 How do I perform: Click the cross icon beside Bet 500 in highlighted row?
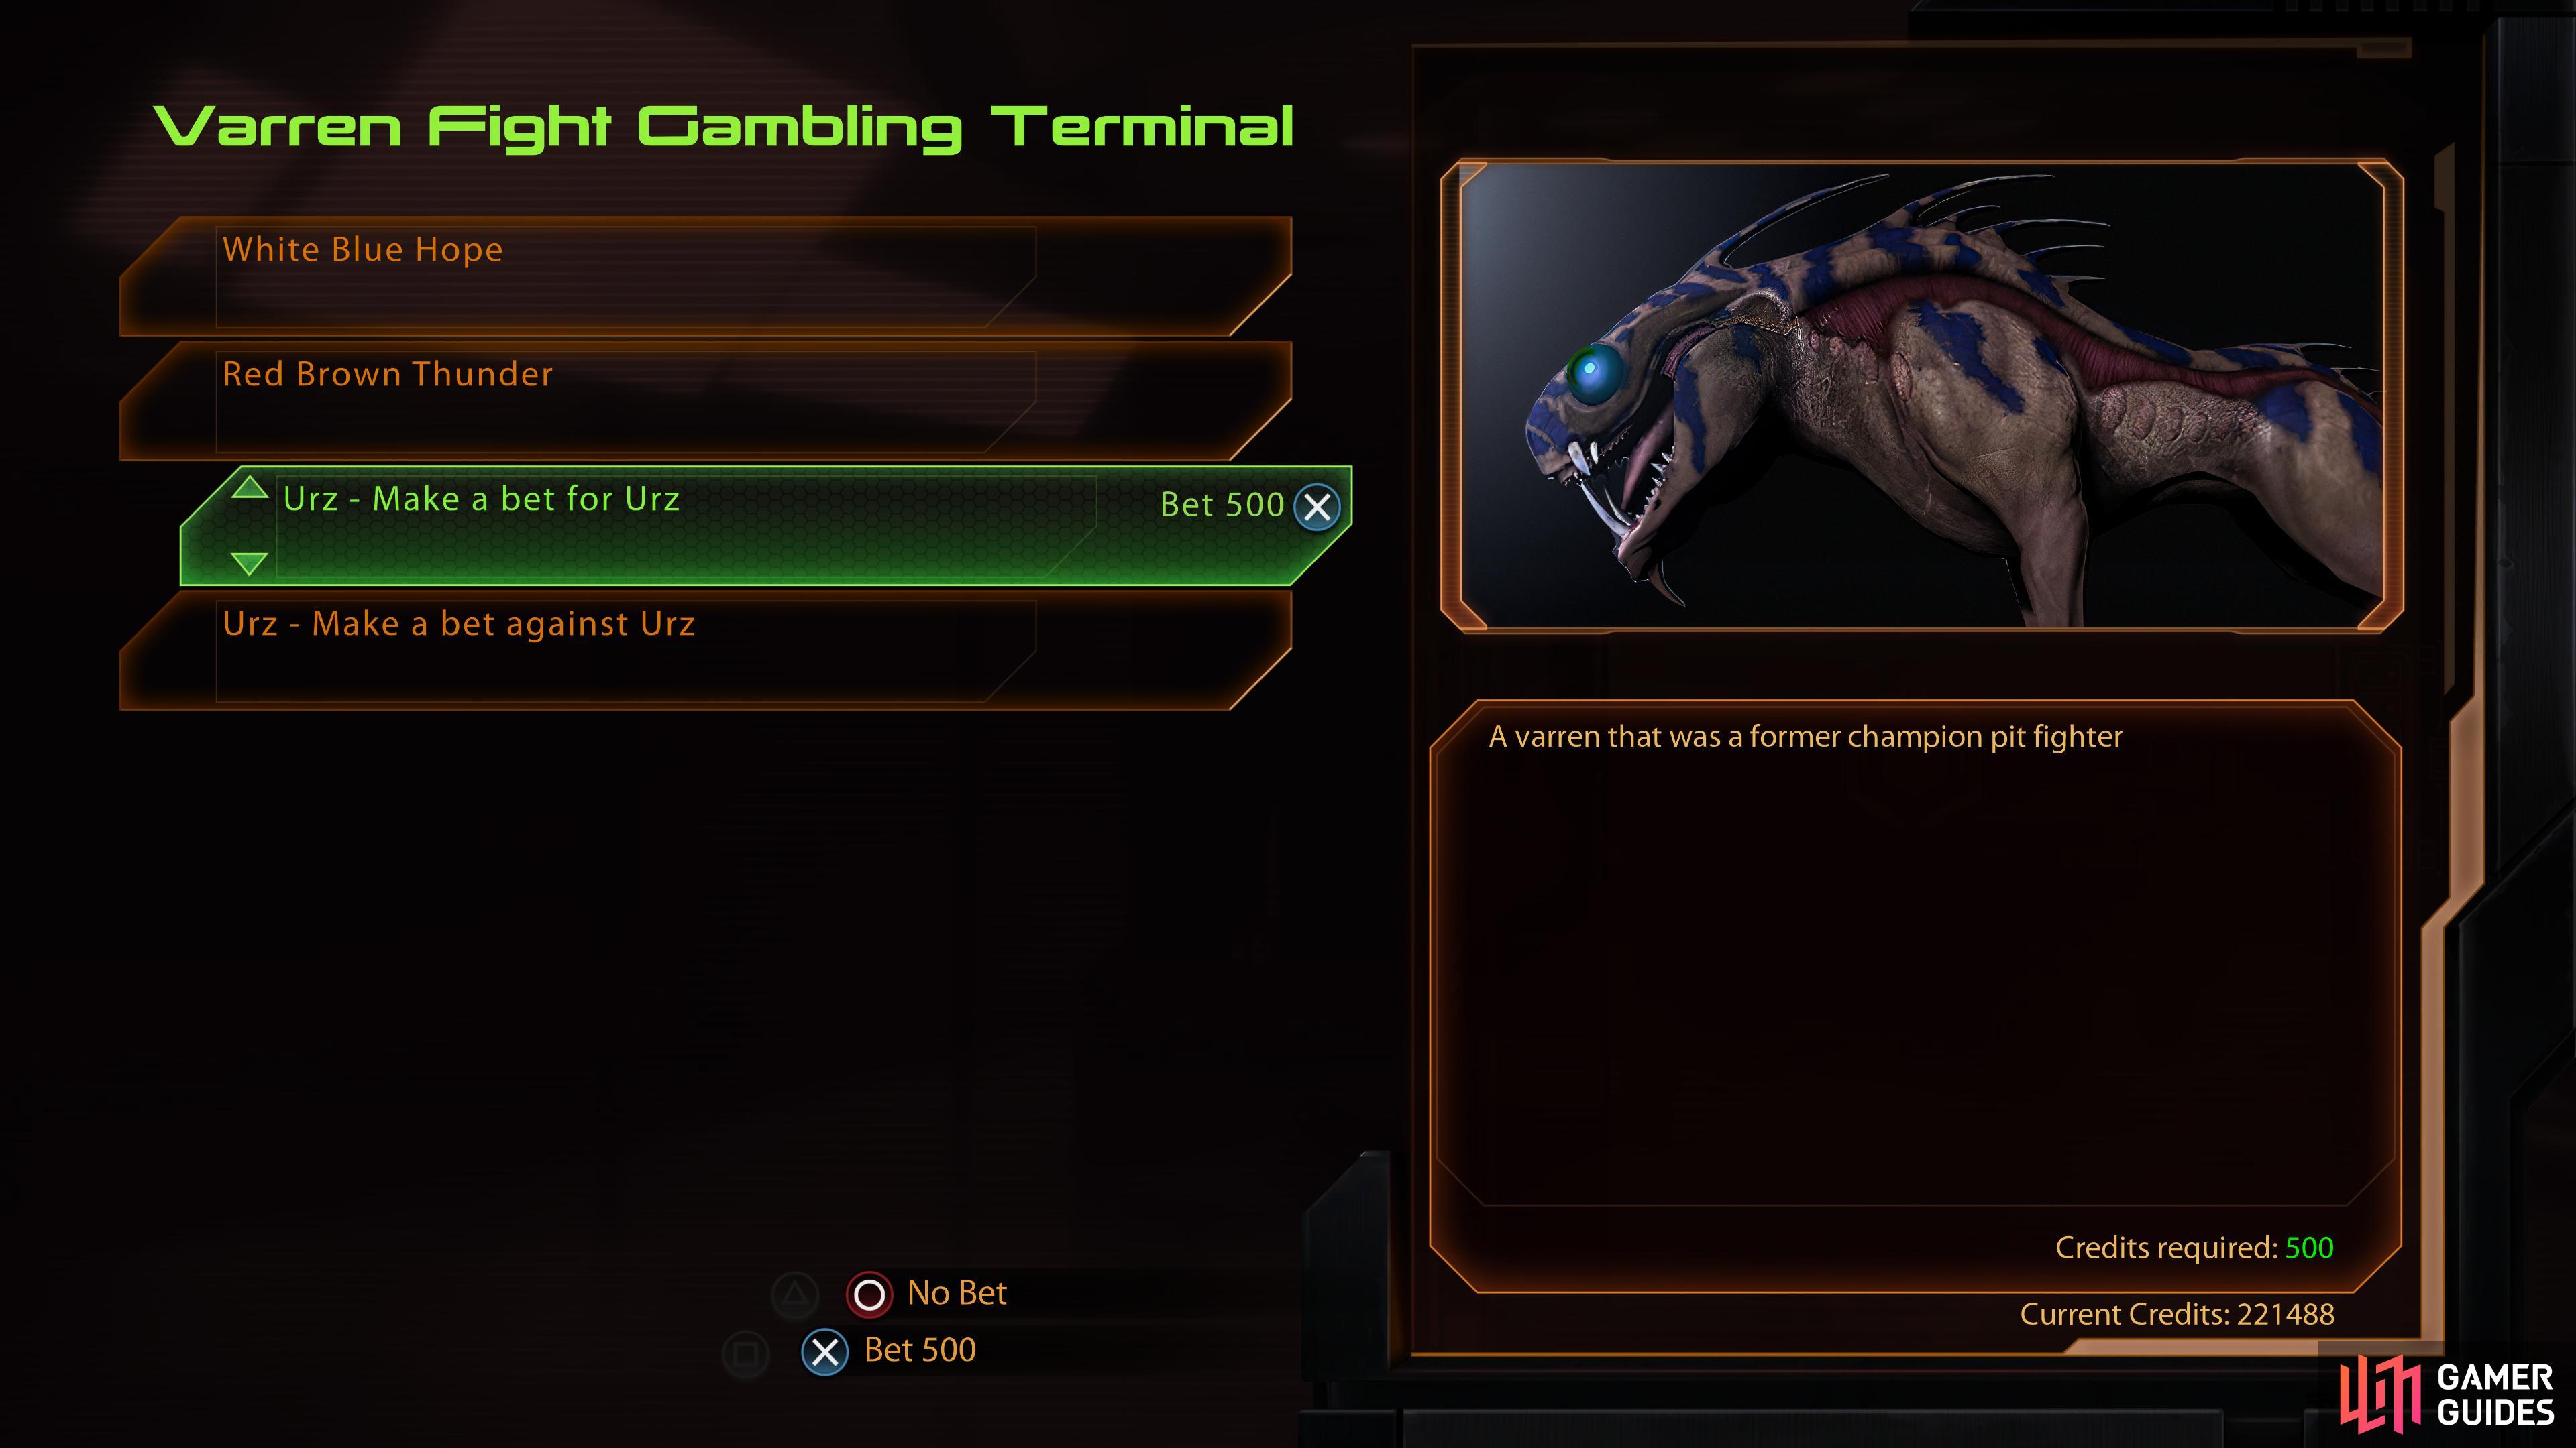tap(1317, 507)
